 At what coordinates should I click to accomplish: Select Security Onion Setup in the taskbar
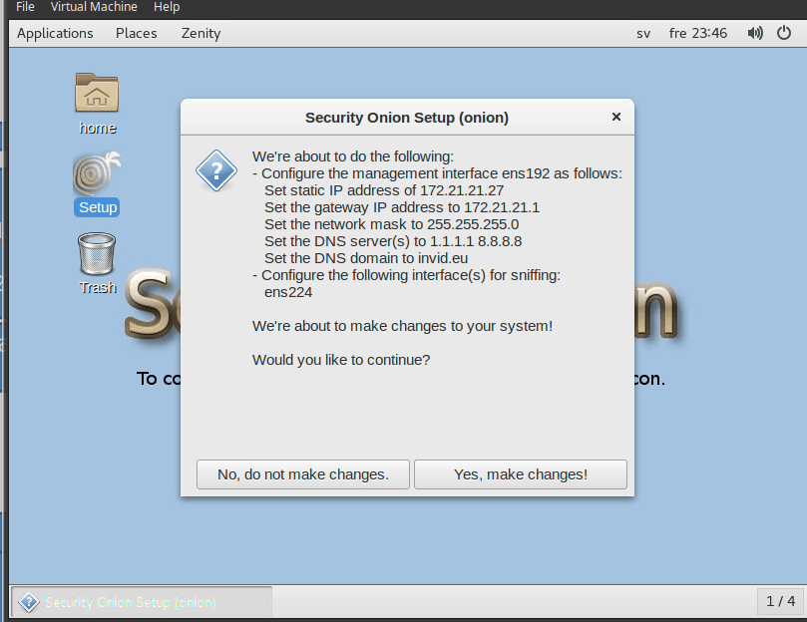click(x=141, y=602)
